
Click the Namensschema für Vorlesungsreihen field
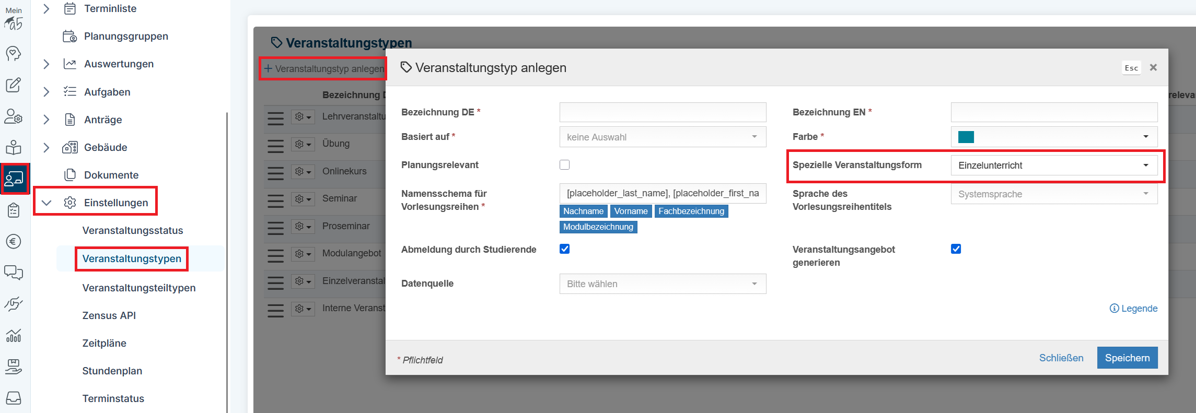[663, 193]
